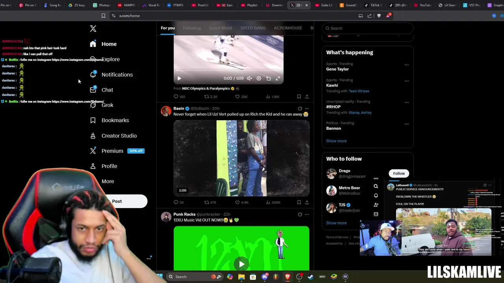Open Terms of Service footer link

[337, 237]
